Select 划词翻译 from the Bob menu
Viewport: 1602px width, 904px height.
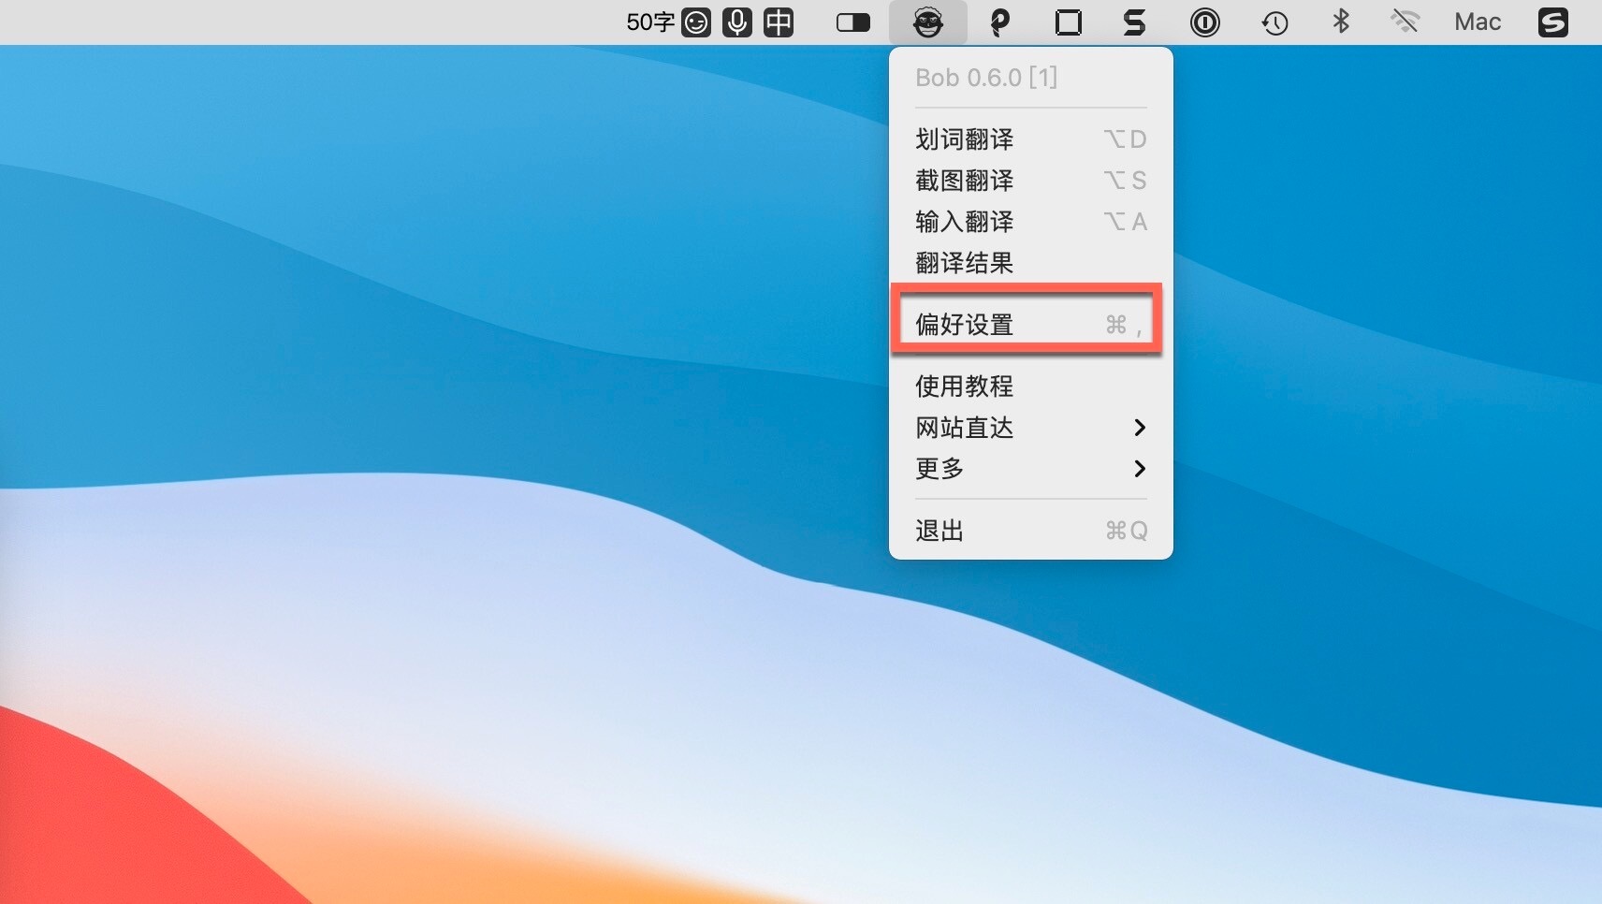point(1029,139)
